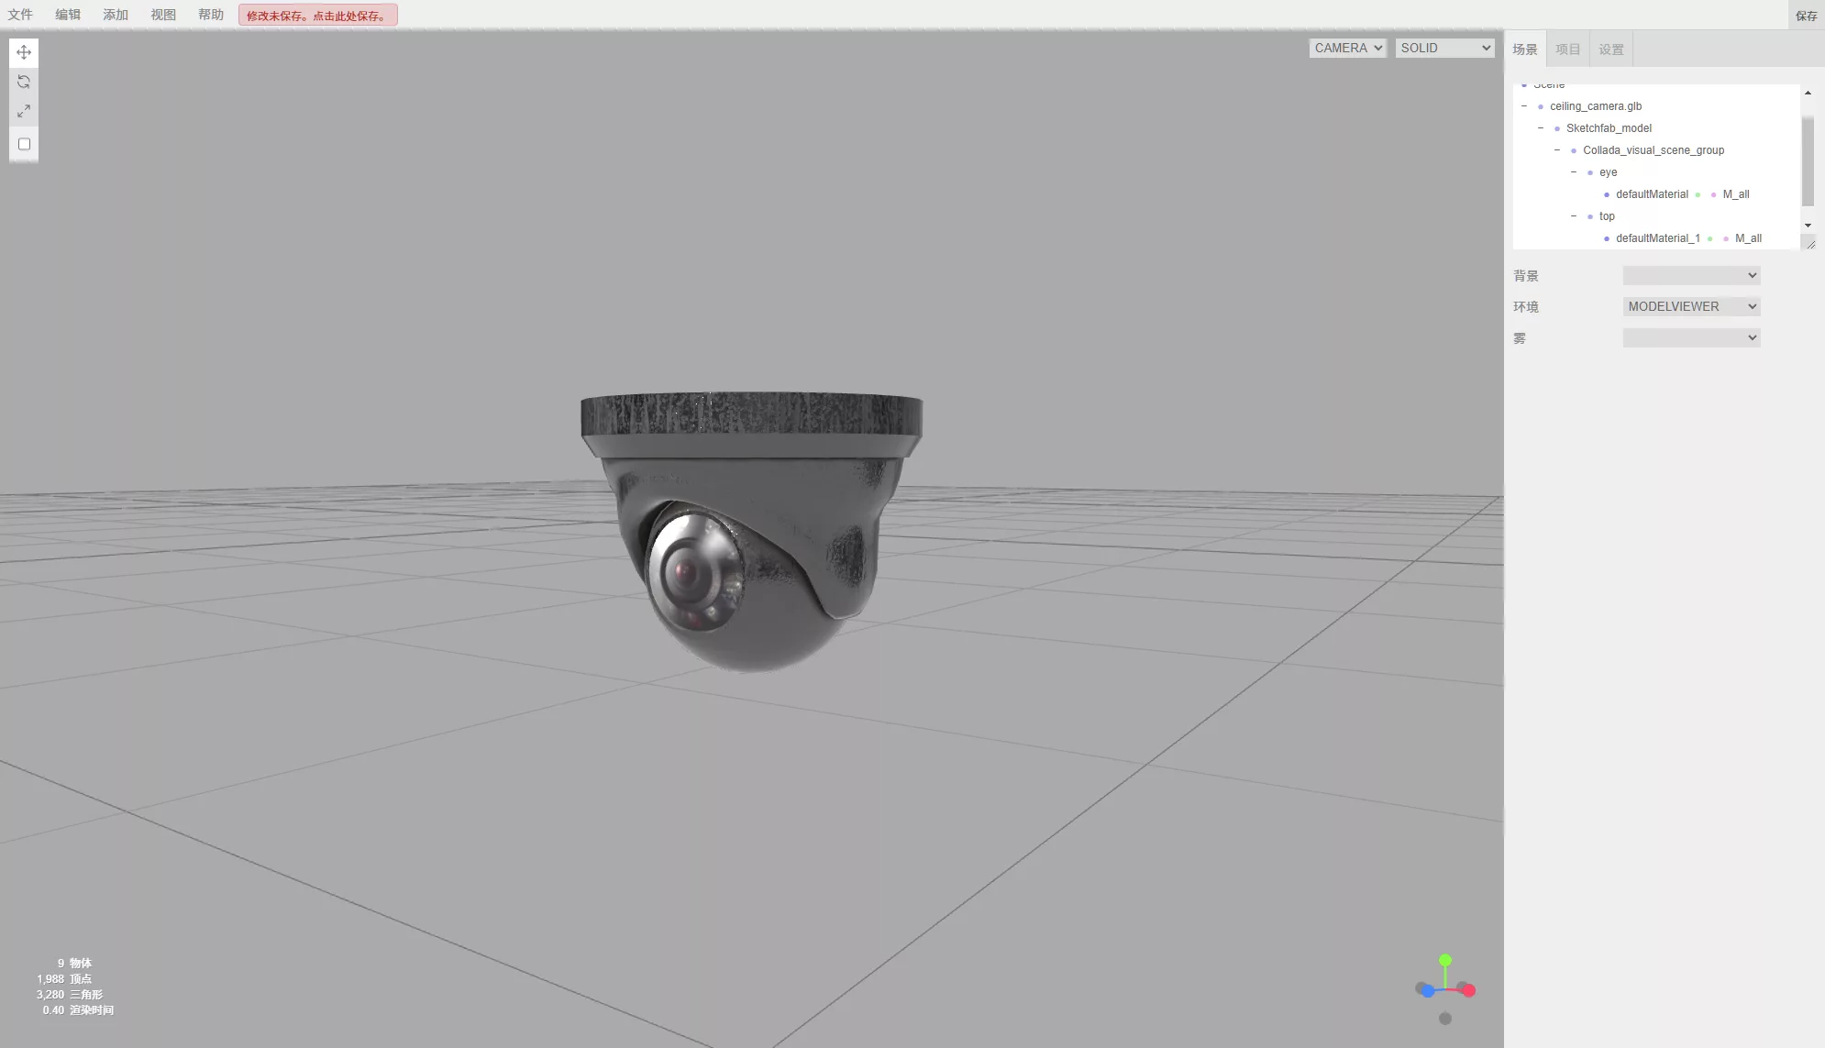Select the scale tool

[x=24, y=111]
